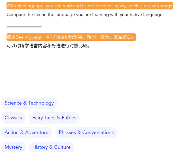Tap the Chinese word 歌曲 in the highlighted sentence

click(127, 37)
